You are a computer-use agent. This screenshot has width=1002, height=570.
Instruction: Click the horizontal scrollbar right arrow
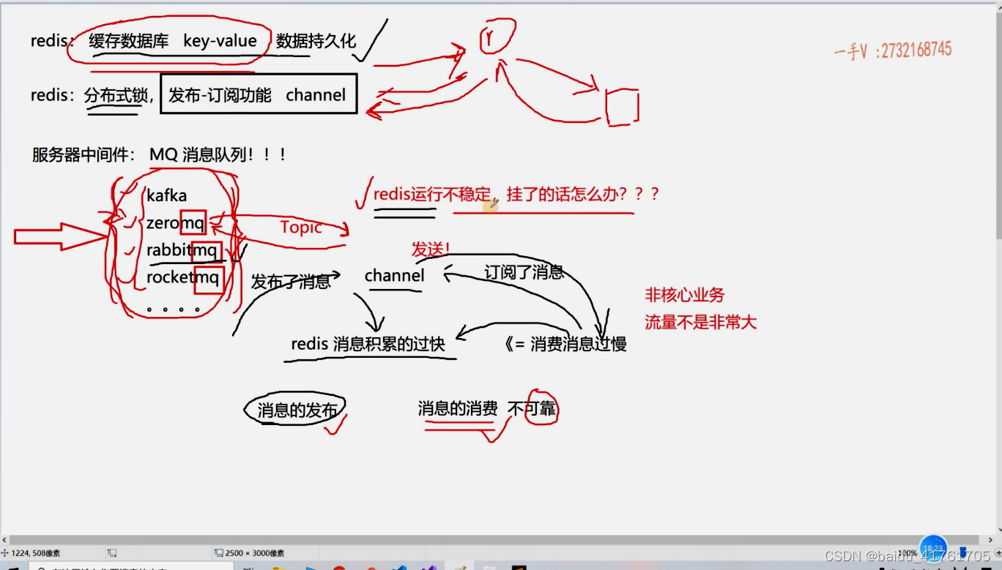coord(990,540)
